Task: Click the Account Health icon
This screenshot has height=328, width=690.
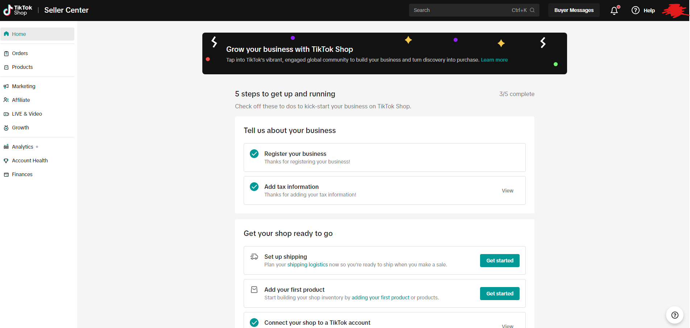Action: (6, 161)
